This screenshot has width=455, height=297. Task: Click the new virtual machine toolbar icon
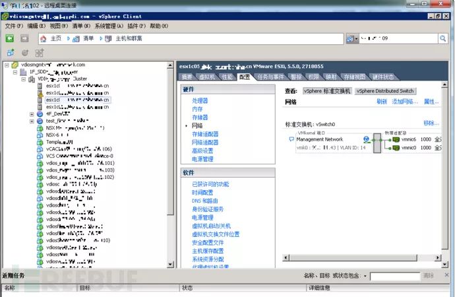11,53
